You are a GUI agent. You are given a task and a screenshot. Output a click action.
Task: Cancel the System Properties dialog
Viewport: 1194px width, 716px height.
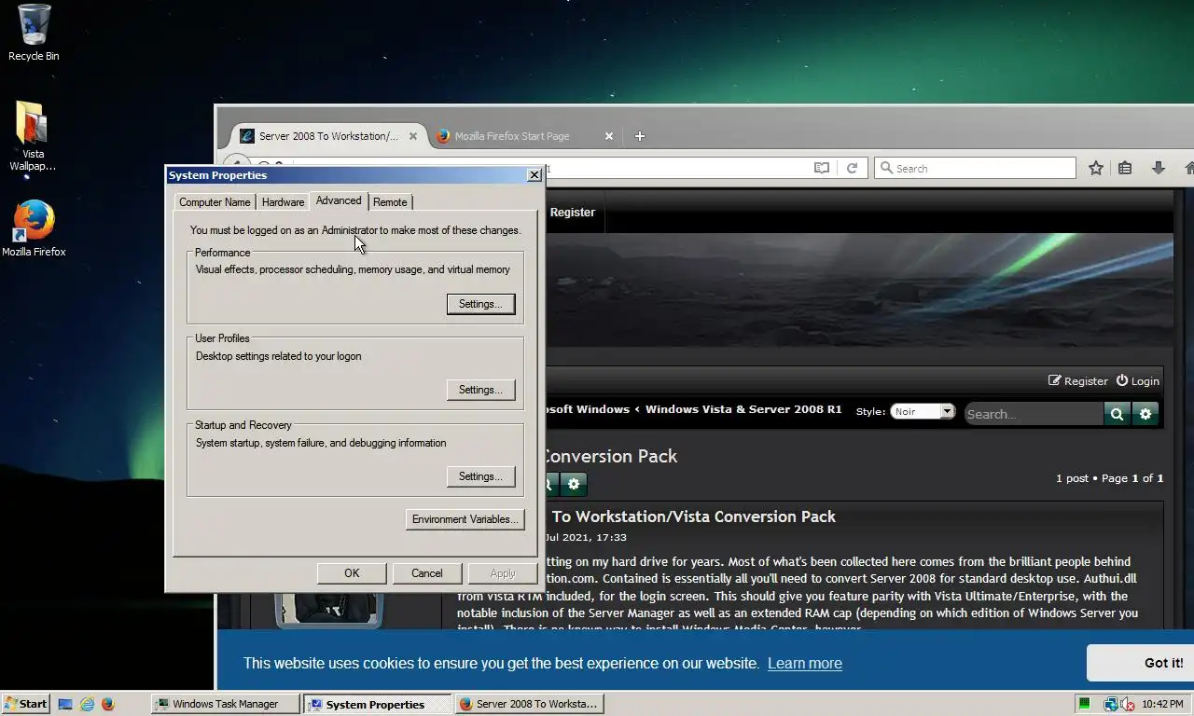coord(427,573)
